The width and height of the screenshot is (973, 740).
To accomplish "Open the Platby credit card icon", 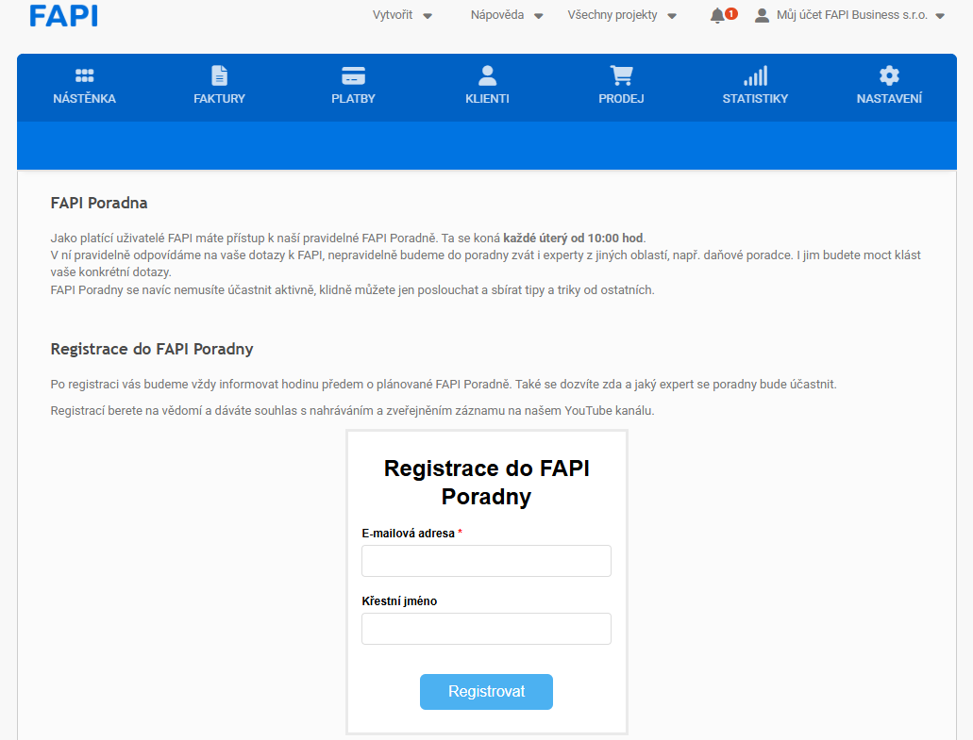I will (353, 75).
